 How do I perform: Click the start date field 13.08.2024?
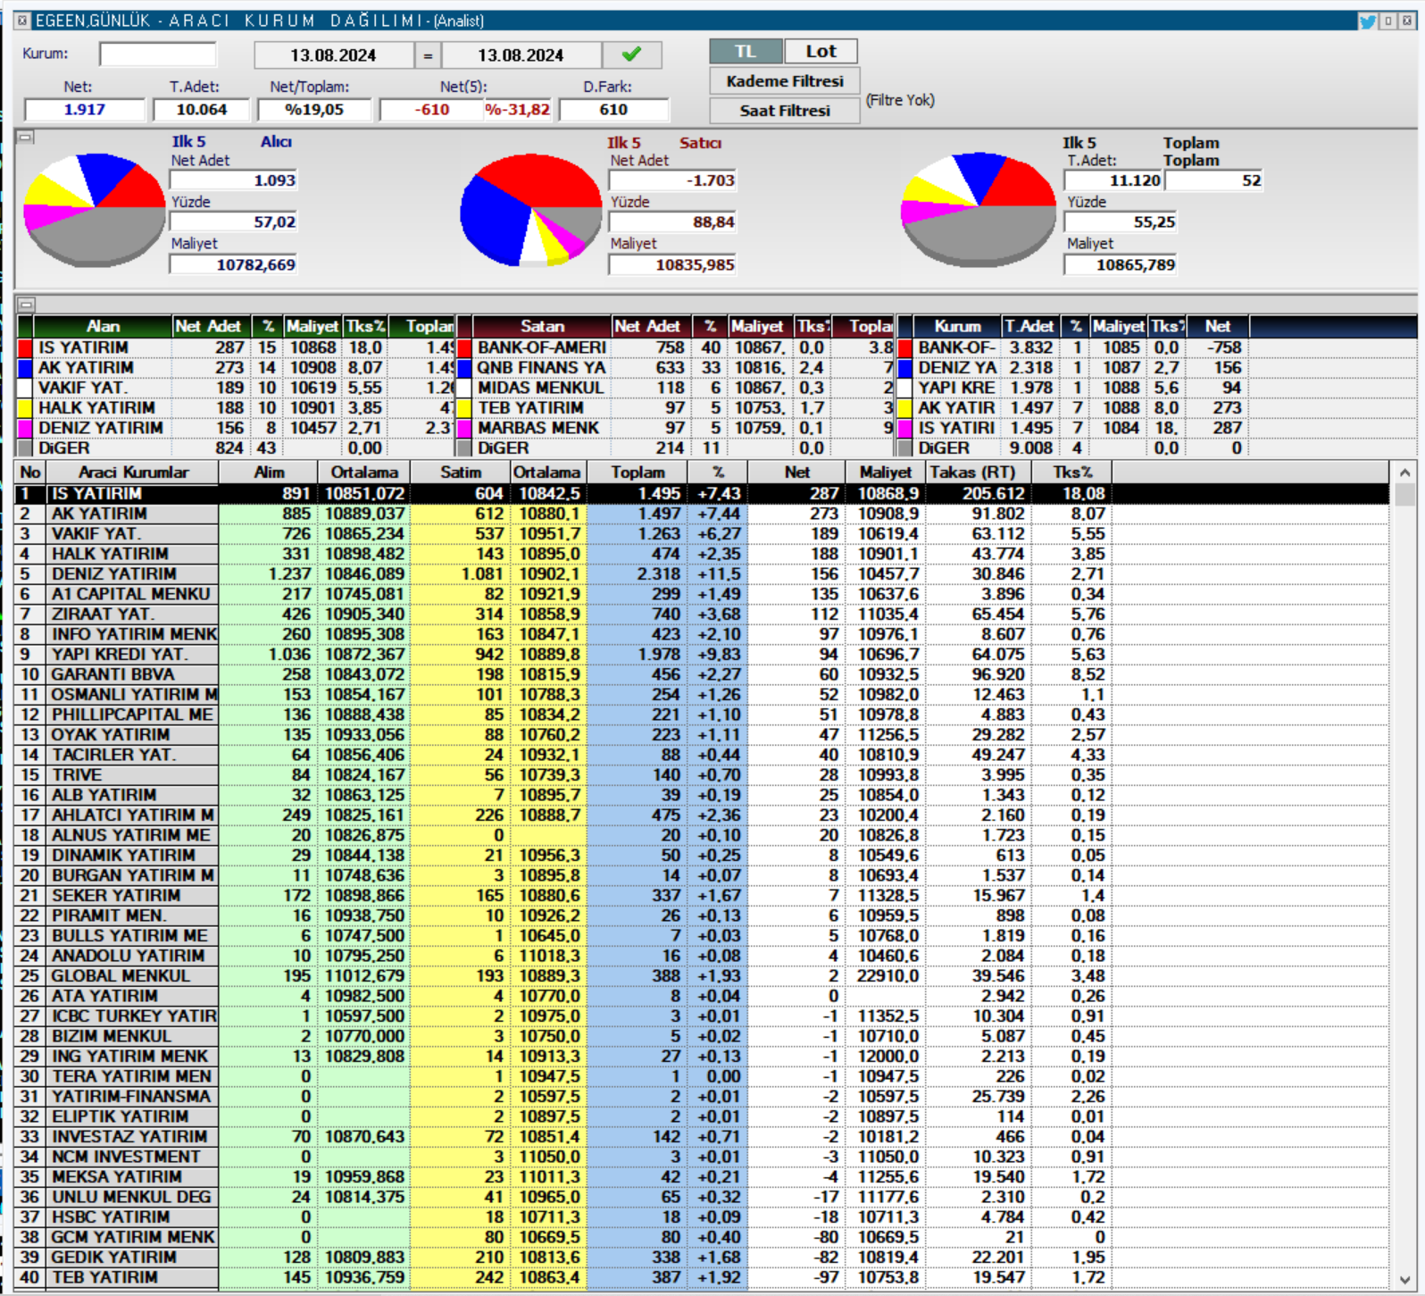[333, 55]
